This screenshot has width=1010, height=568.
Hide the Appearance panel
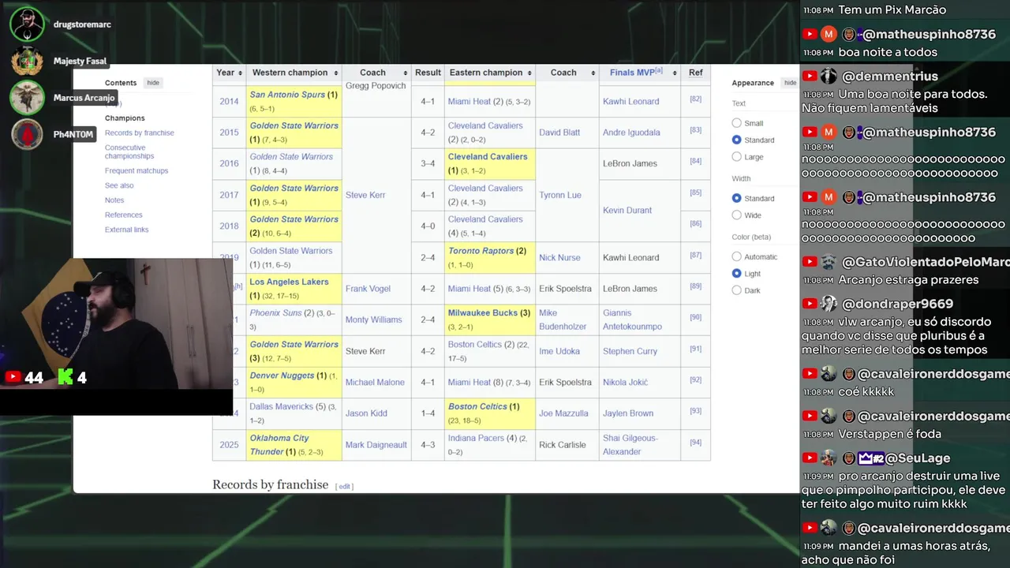tap(790, 83)
